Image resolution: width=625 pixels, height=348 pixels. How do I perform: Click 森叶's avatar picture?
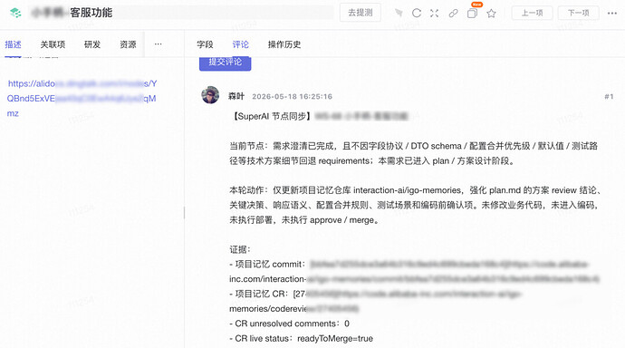210,95
